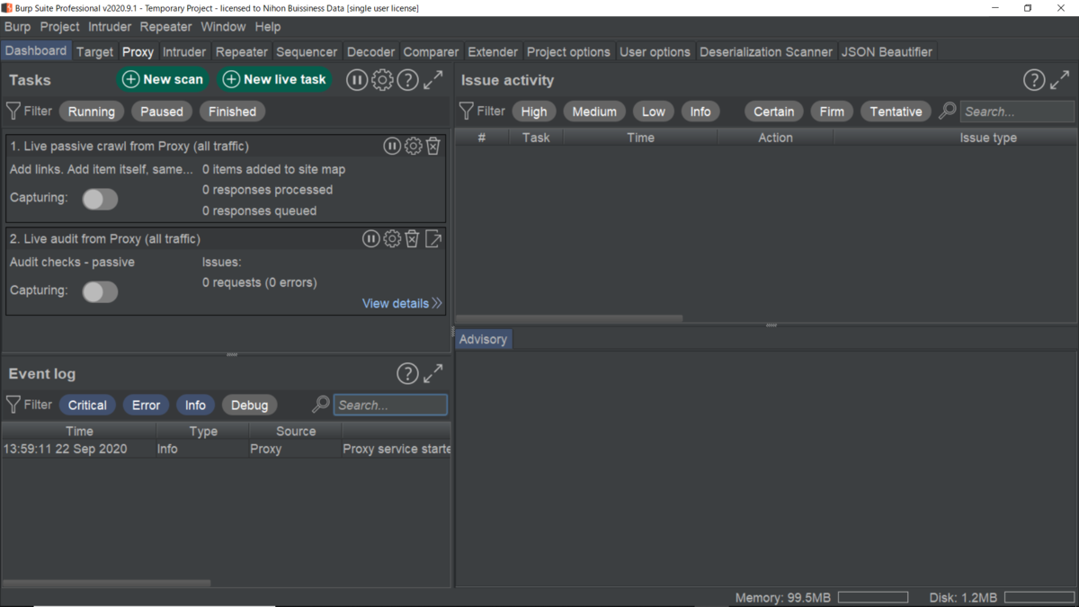Expand the Issue activity panel
1079x607 pixels.
[1060, 80]
